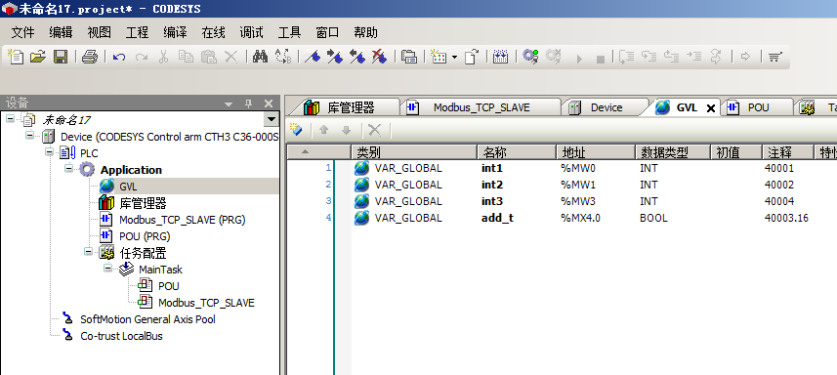Screen dimensions: 837x375
Task: Click the Redo arrow icon
Action: tap(142, 57)
